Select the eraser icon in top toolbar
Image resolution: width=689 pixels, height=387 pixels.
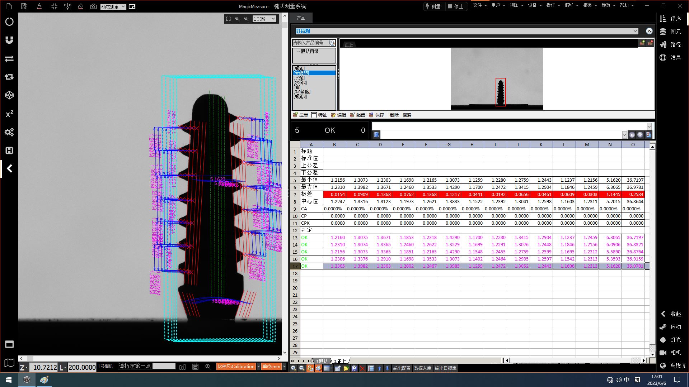[x=80, y=6]
